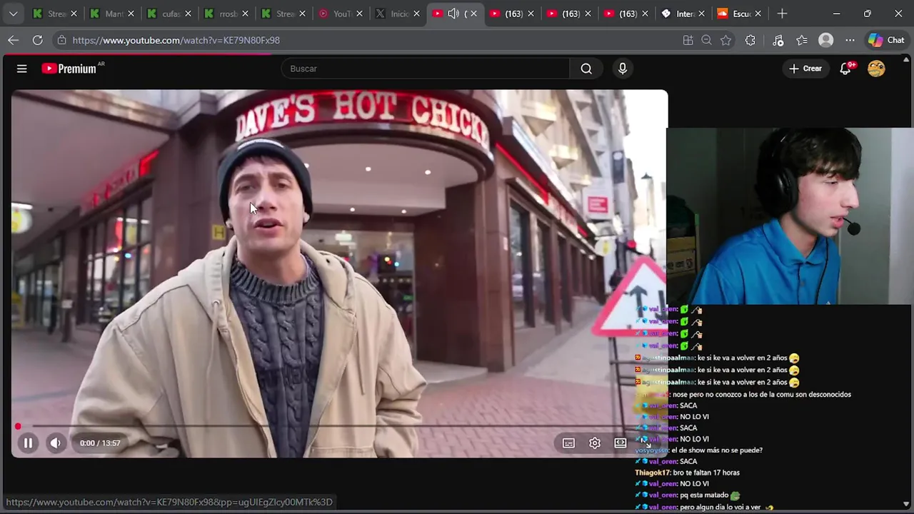Add this page to favorites star
Viewport: 914px width, 514px height.
[x=726, y=40]
